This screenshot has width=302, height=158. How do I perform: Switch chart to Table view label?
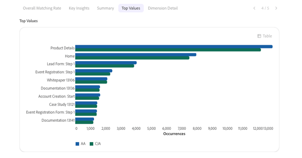267,36
